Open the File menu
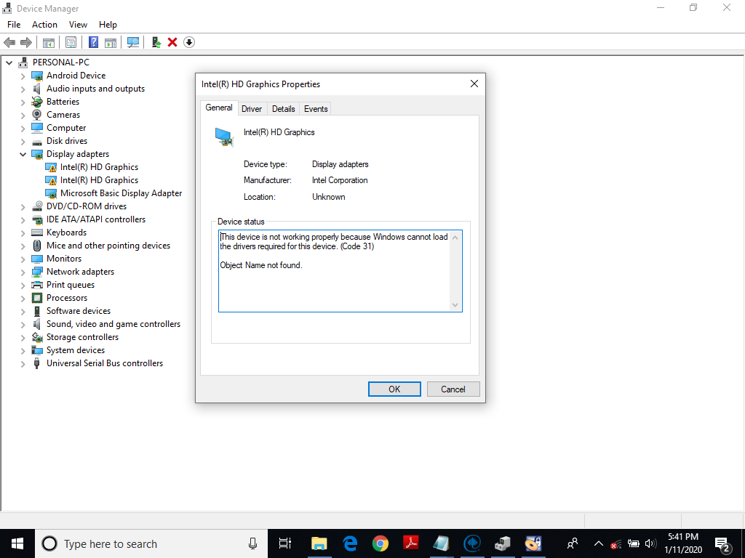Image resolution: width=745 pixels, height=558 pixels. point(14,25)
